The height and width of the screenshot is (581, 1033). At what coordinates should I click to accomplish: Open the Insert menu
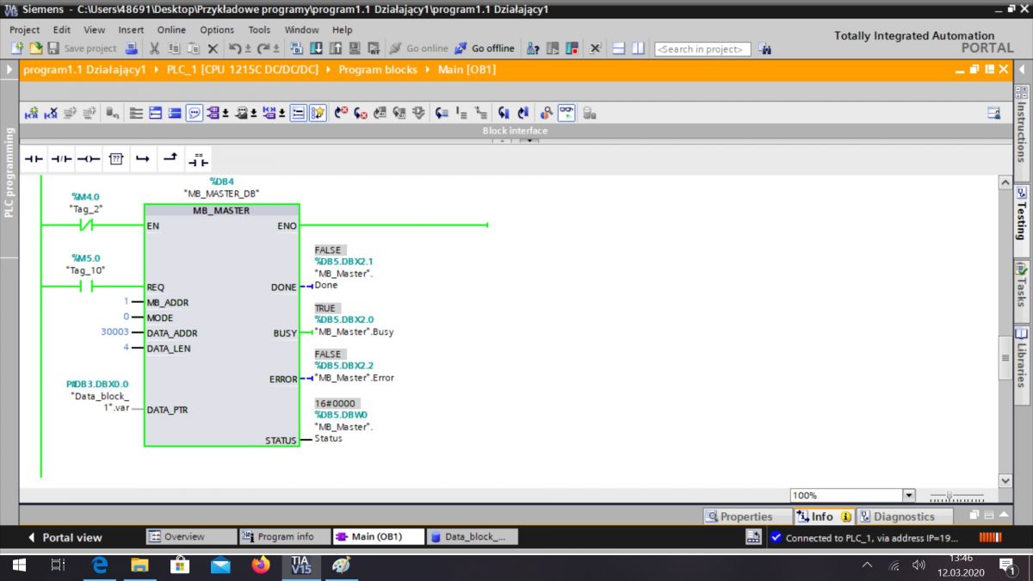(x=131, y=29)
